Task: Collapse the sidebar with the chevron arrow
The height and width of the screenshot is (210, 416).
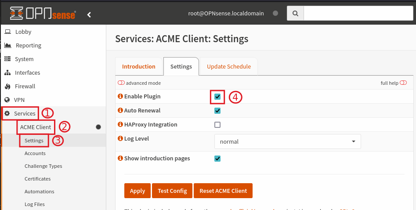Action: click(x=89, y=15)
